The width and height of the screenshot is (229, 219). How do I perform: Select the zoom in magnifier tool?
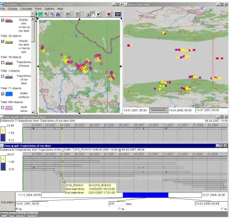(x=46, y=14)
